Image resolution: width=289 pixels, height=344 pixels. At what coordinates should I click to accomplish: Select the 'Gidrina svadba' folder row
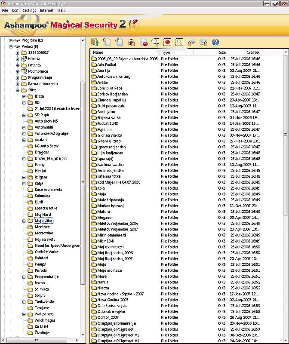pos(176,135)
